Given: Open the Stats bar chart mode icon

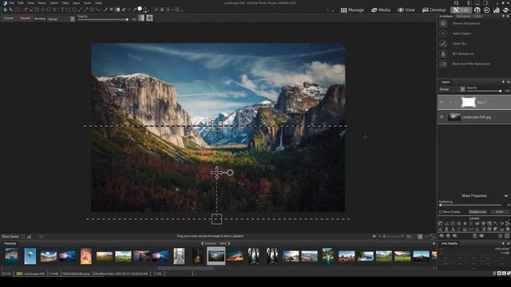Looking at the screenshot, I should point(497,10).
